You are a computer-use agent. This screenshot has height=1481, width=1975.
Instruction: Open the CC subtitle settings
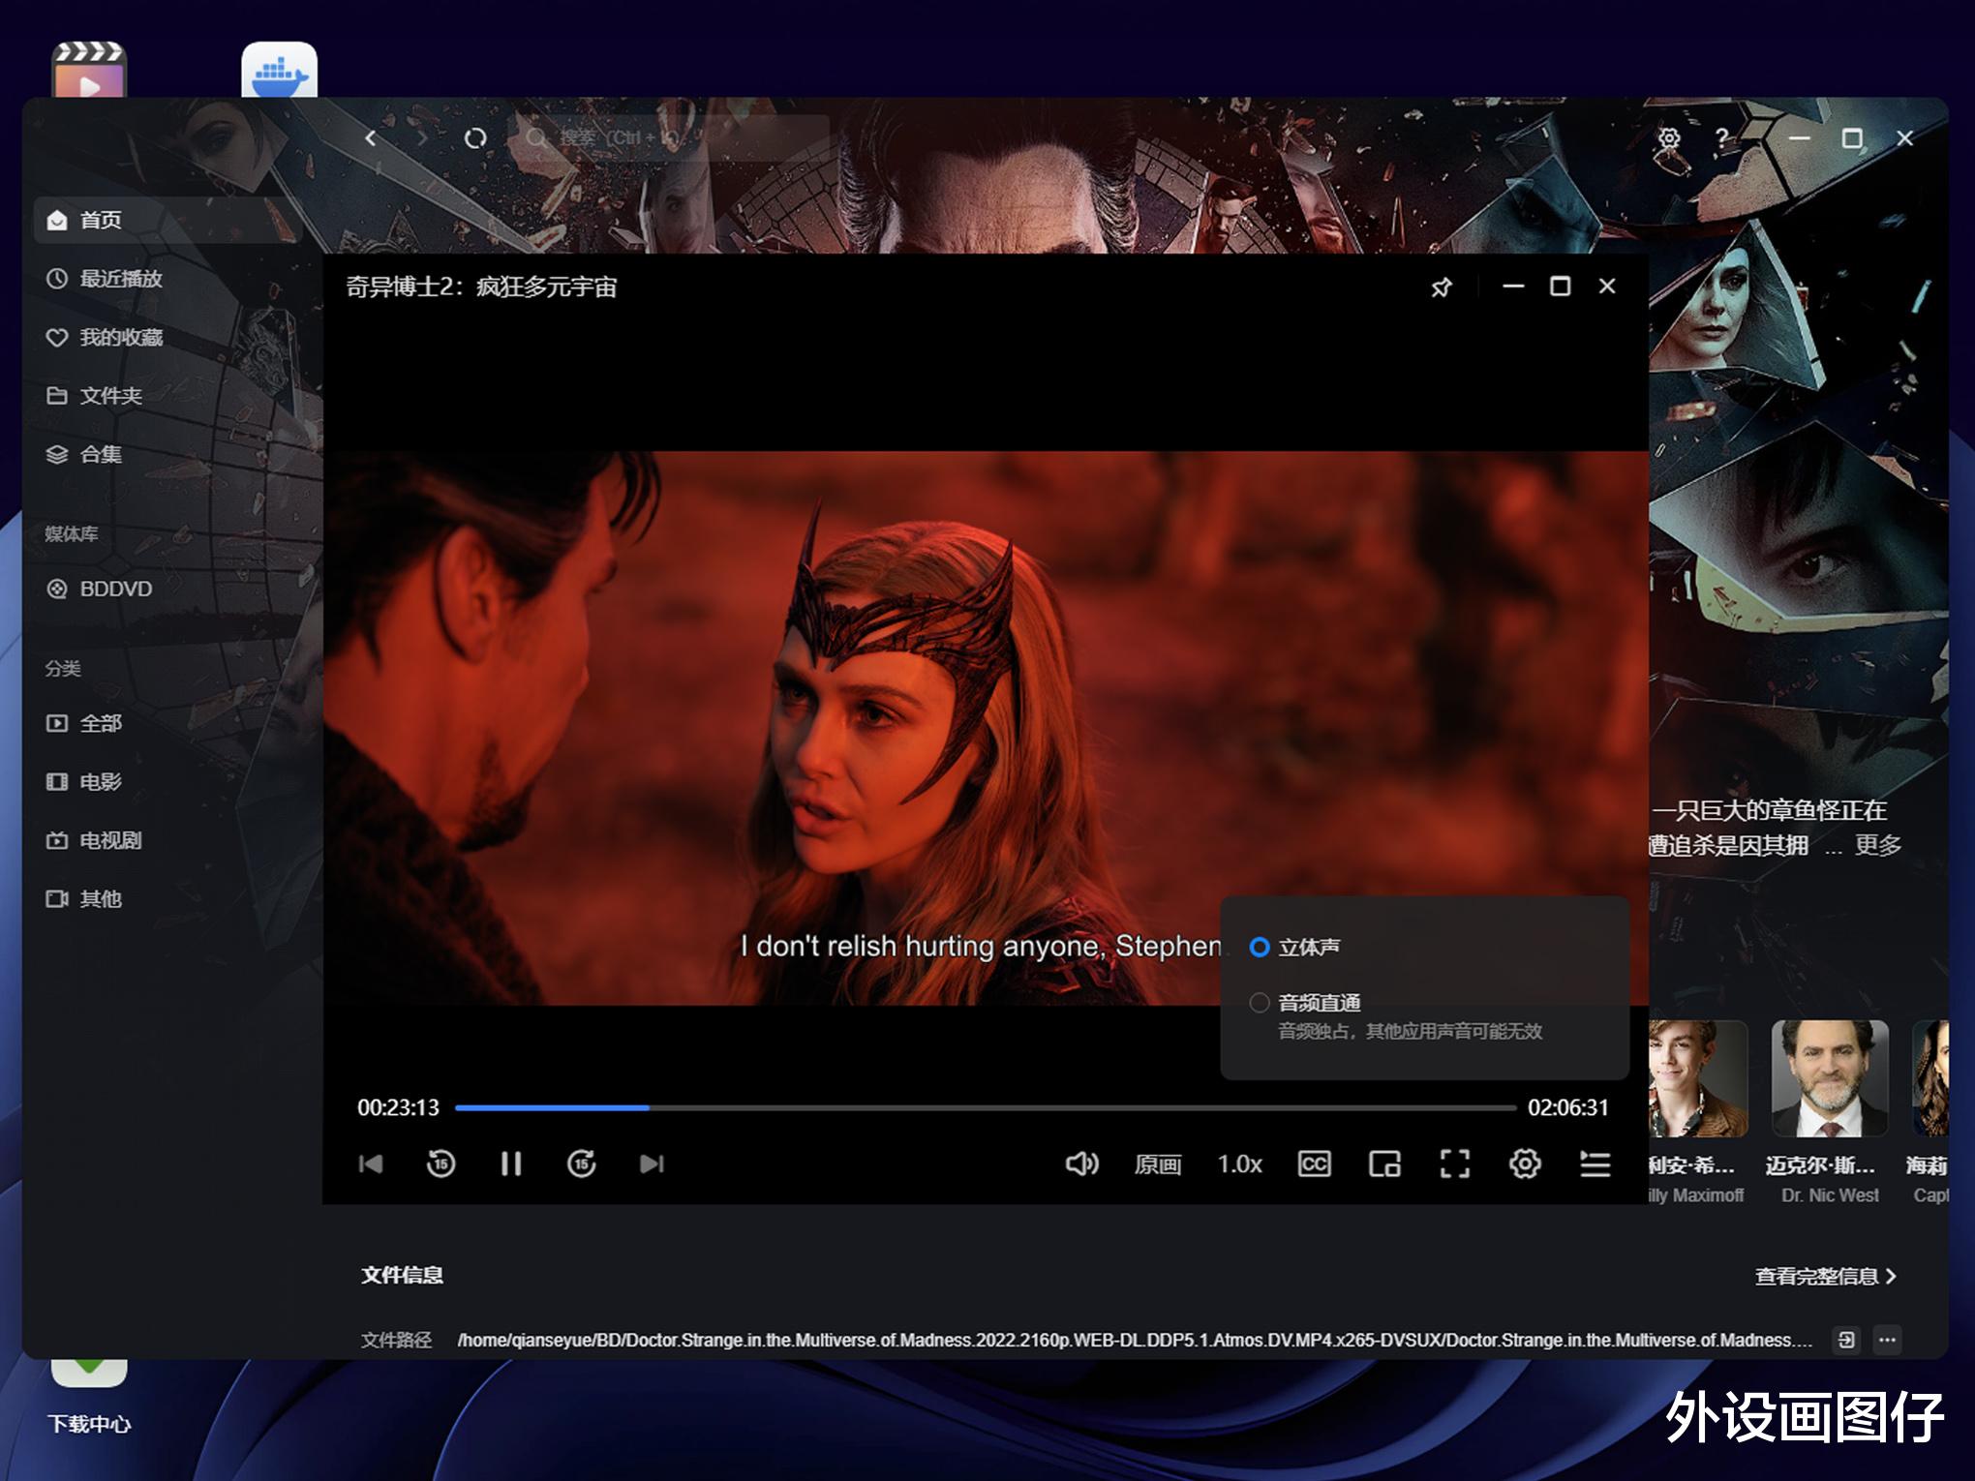(x=1314, y=1164)
